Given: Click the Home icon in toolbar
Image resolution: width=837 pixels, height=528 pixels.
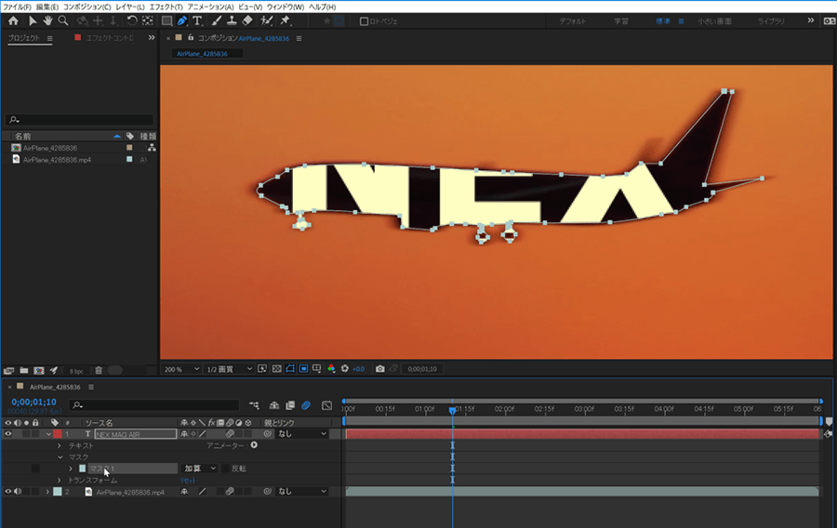Looking at the screenshot, I should tap(13, 20).
